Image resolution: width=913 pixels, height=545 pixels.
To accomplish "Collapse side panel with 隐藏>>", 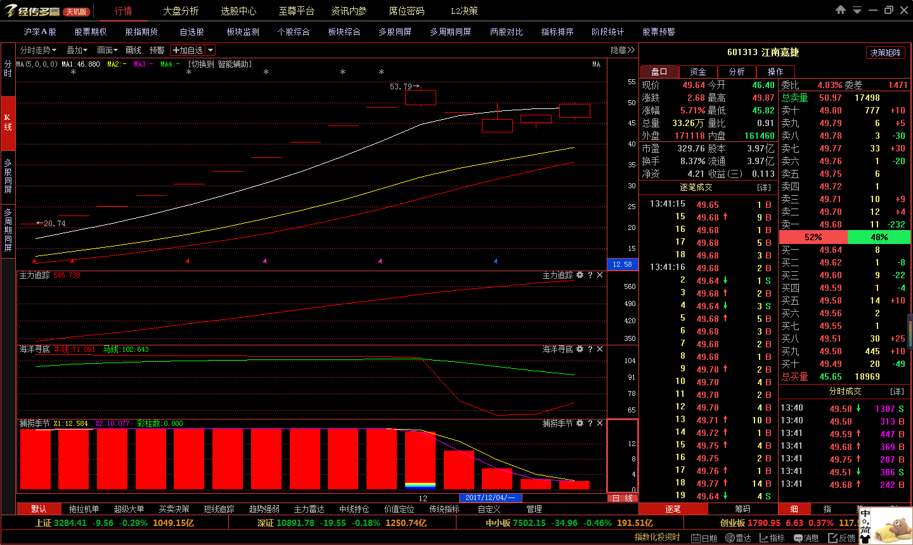I will point(623,50).
